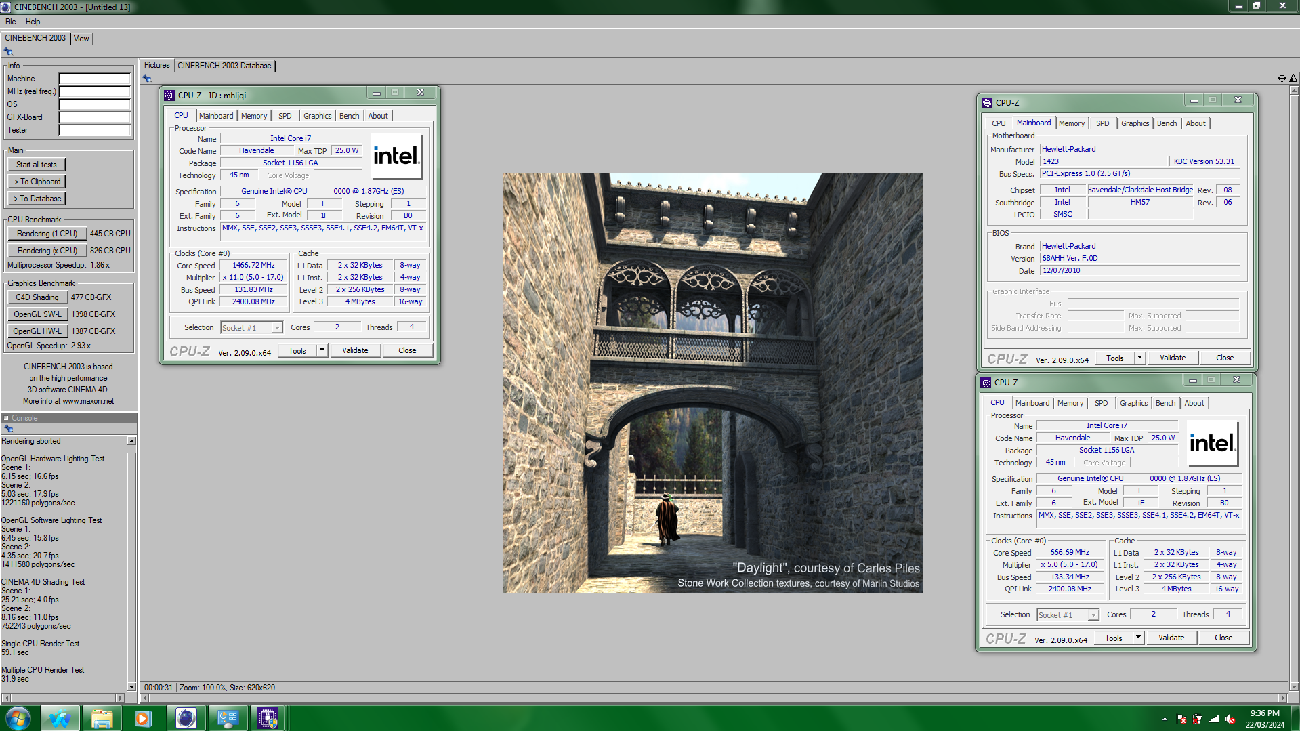Open Action Center flag tray icon

(x=1181, y=719)
